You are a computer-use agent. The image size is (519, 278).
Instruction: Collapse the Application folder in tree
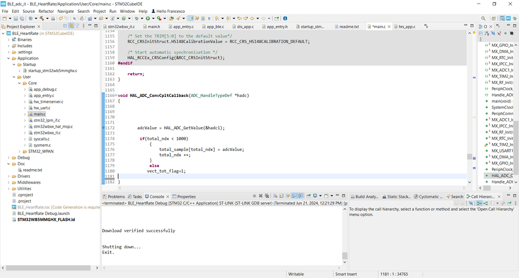click(9, 59)
